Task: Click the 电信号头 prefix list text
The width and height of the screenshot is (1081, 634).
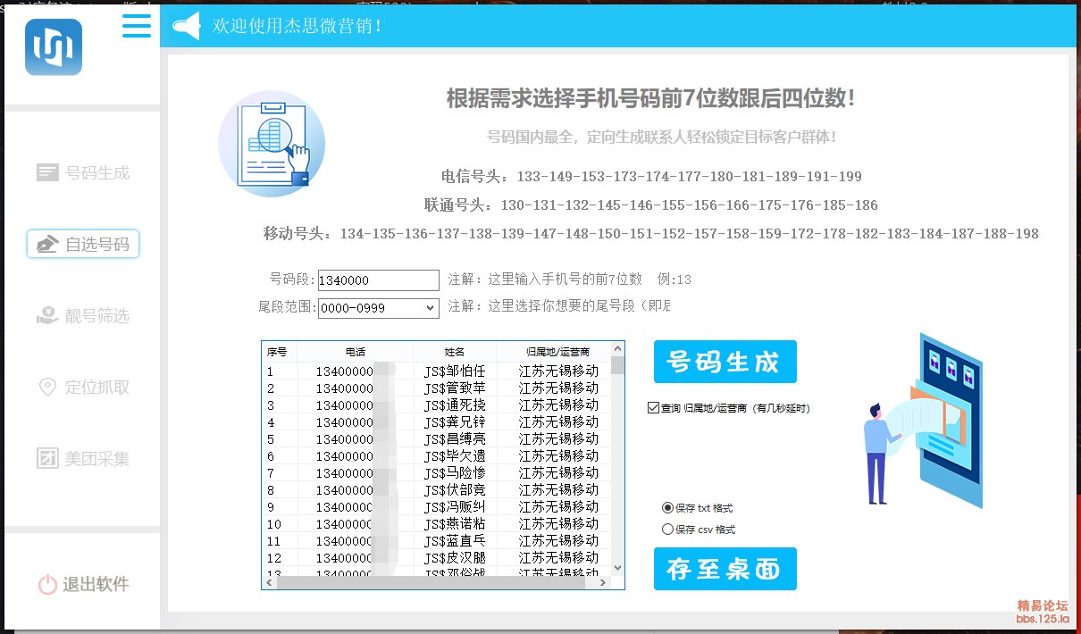Action: click(x=651, y=177)
